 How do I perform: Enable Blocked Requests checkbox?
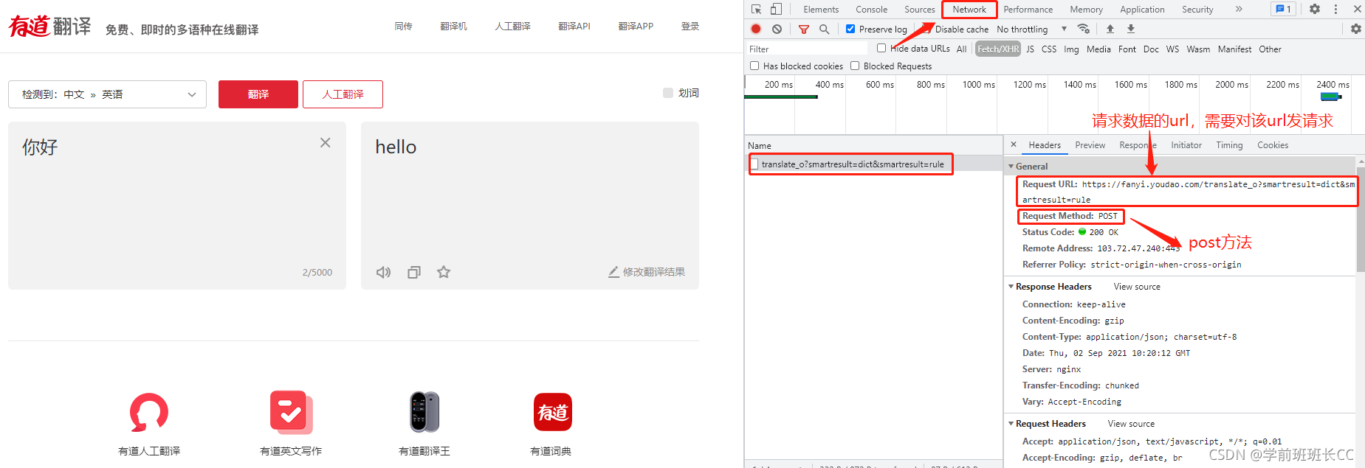click(855, 66)
